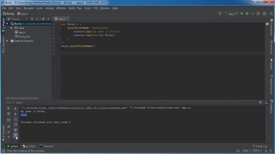
Task: Expand External Libraries node
Action: pos(7,41)
